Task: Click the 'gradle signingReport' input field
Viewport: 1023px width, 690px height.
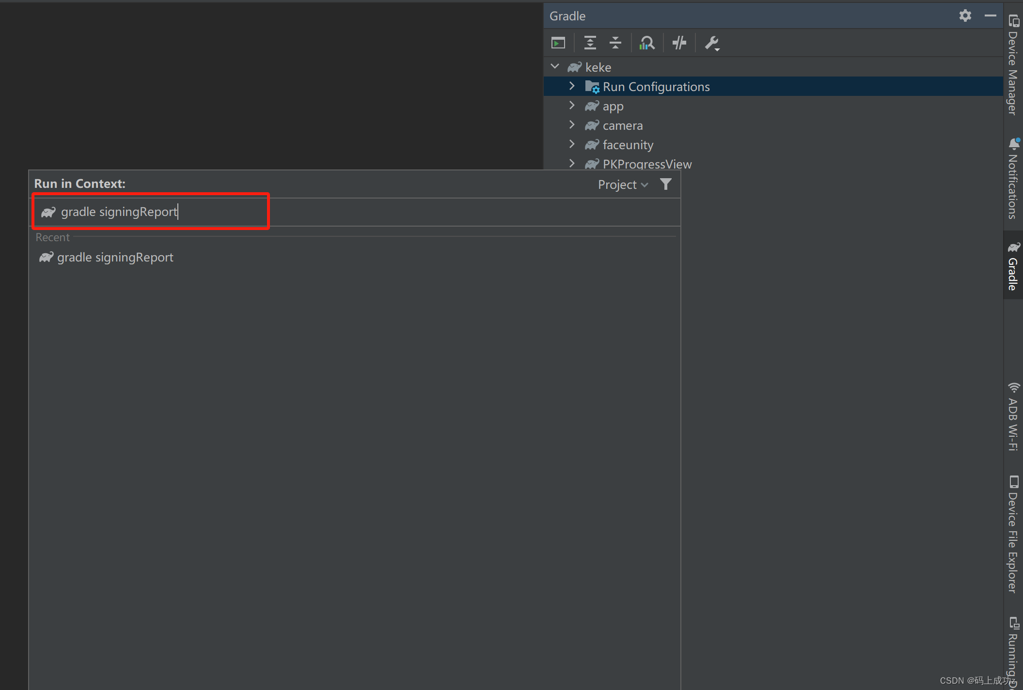Action: click(x=150, y=212)
